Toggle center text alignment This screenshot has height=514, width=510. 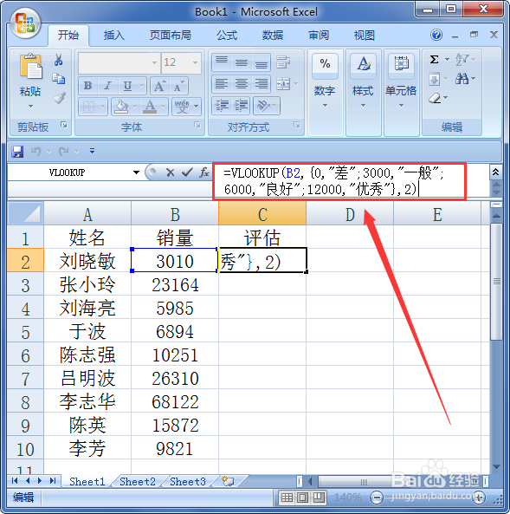click(x=242, y=83)
